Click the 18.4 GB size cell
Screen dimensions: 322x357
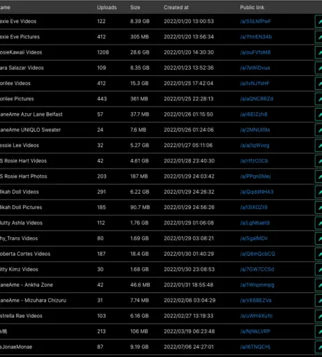point(139,254)
